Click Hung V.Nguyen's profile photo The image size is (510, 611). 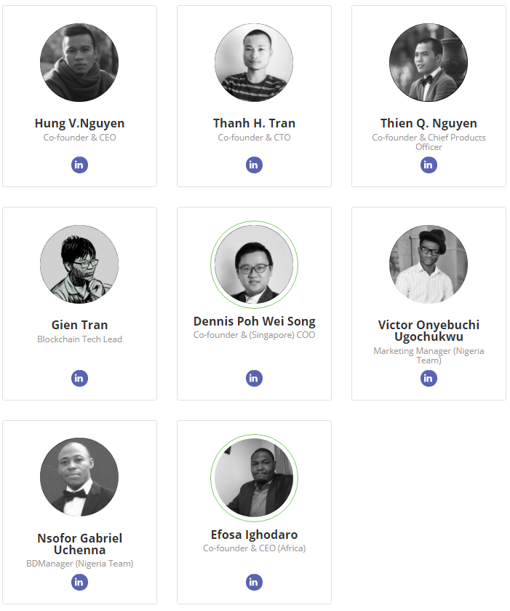(x=79, y=63)
